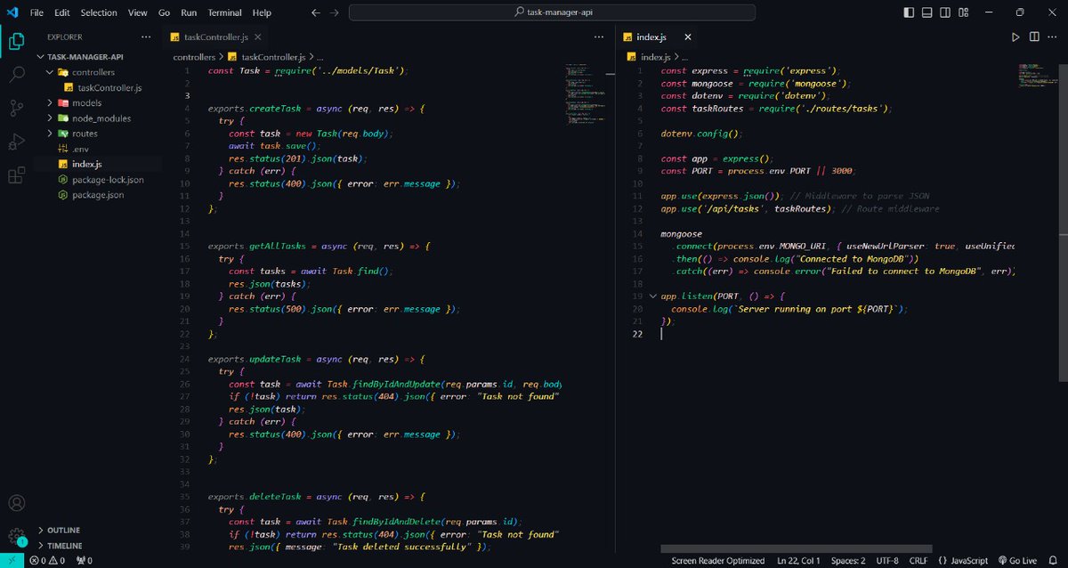1068x568 pixels.
Task: Open Explorer views and more actions menu
Action: [x=146, y=37]
